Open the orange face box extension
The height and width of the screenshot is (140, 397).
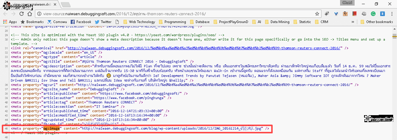(x=345, y=14)
